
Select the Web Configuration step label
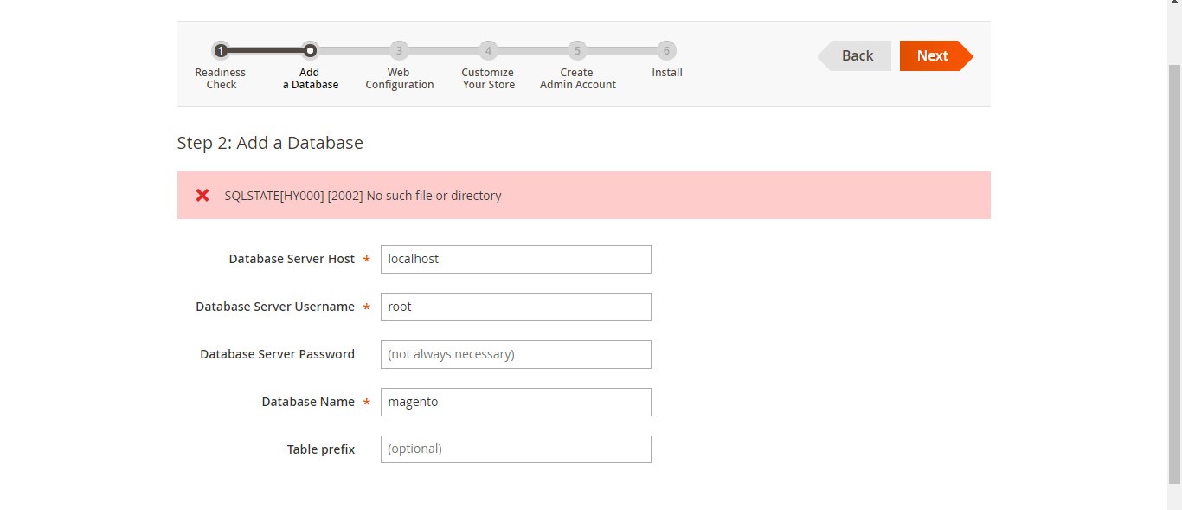[x=399, y=79]
